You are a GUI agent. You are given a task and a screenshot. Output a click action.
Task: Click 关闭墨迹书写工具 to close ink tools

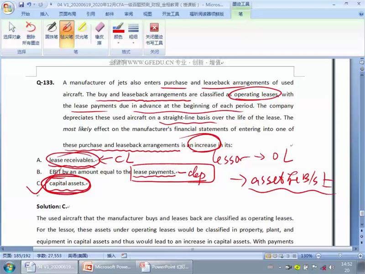tap(154, 33)
